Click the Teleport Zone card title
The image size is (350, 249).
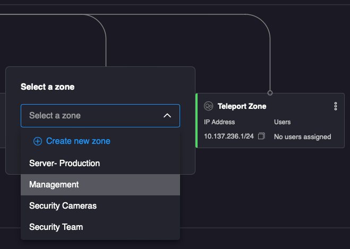coord(242,106)
